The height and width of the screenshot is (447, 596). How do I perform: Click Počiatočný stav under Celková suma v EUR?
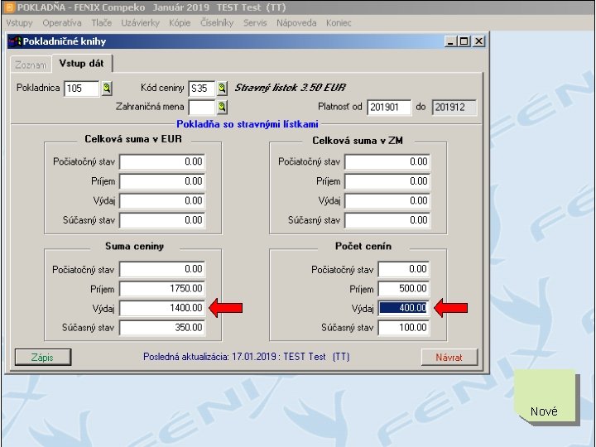pos(162,162)
